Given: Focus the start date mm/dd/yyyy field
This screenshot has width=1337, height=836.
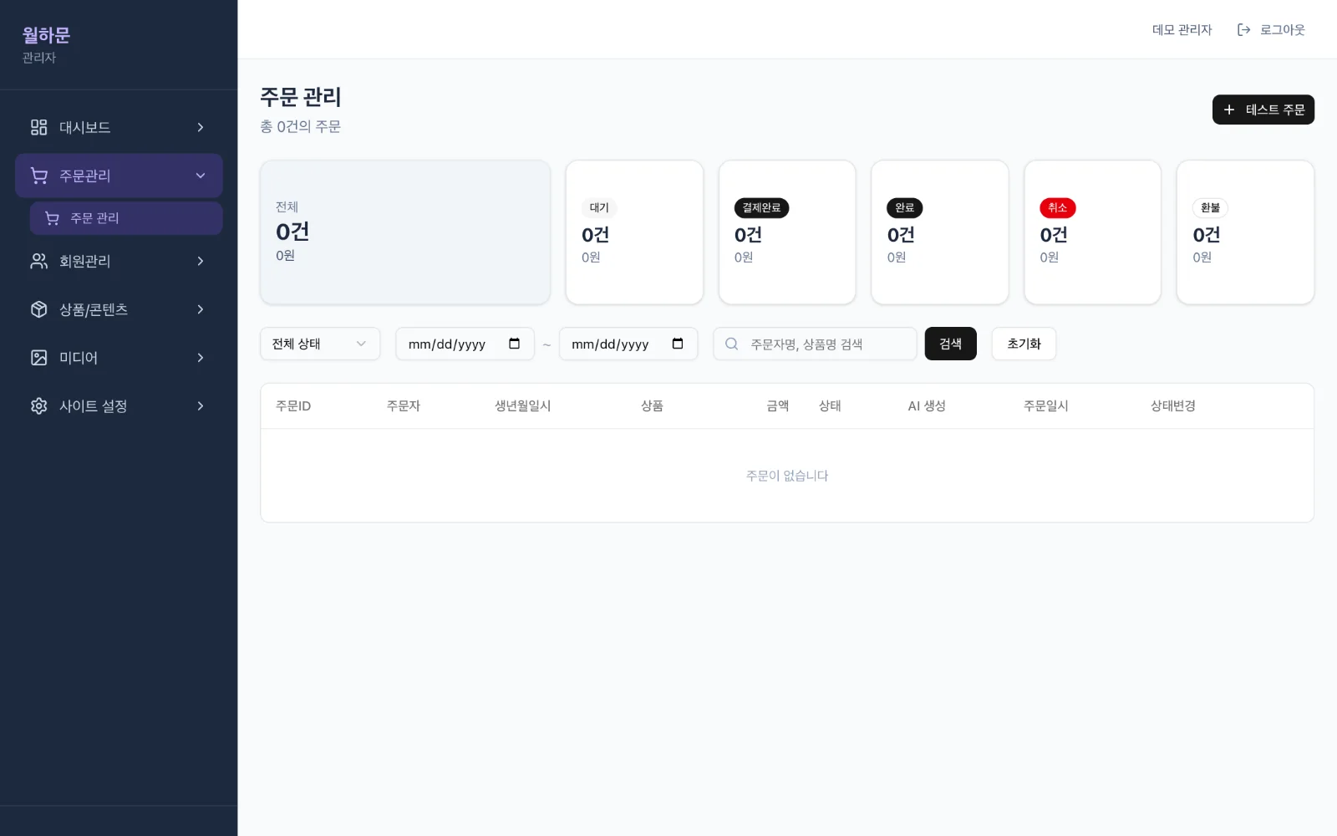Looking at the screenshot, I should pos(465,344).
